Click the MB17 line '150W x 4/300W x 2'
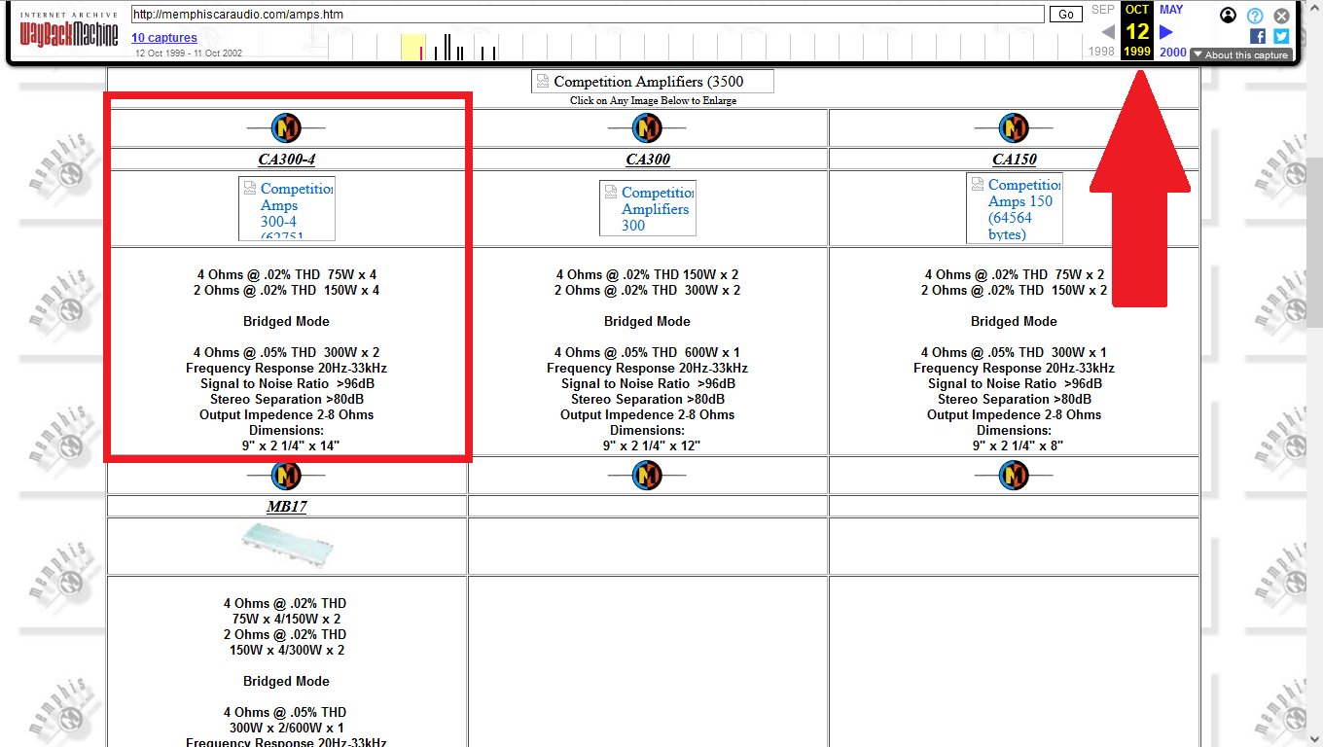 pos(287,651)
